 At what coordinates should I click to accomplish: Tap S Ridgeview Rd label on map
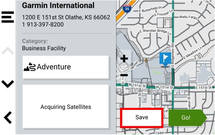coord(173,55)
